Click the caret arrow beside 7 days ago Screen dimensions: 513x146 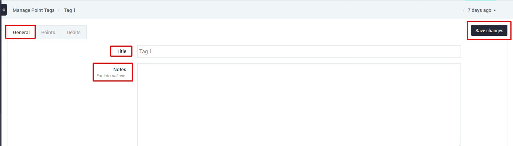(x=495, y=10)
